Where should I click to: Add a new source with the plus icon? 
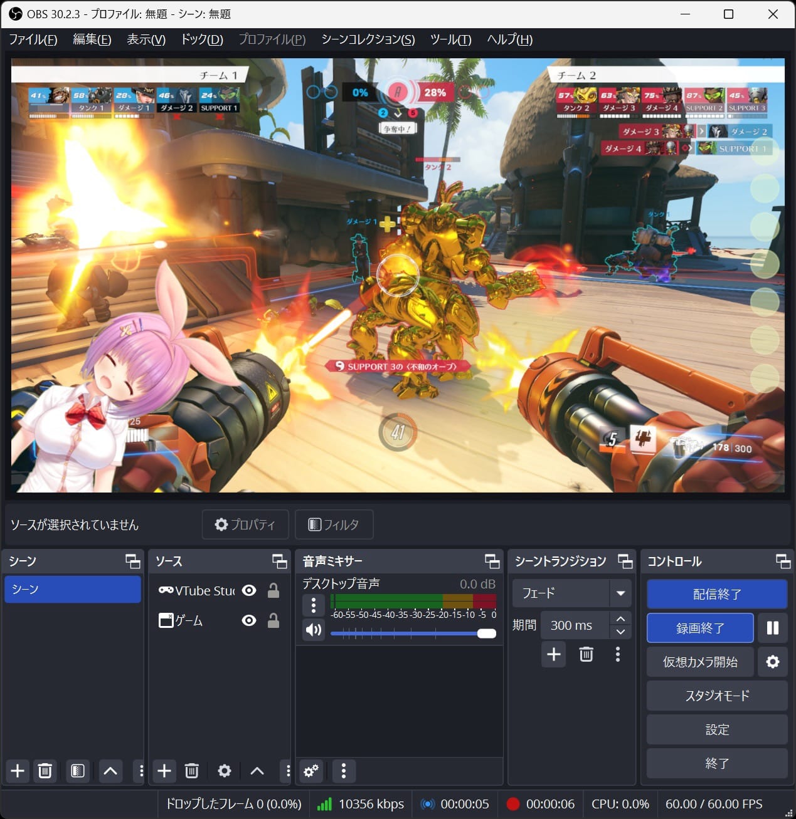point(164,770)
